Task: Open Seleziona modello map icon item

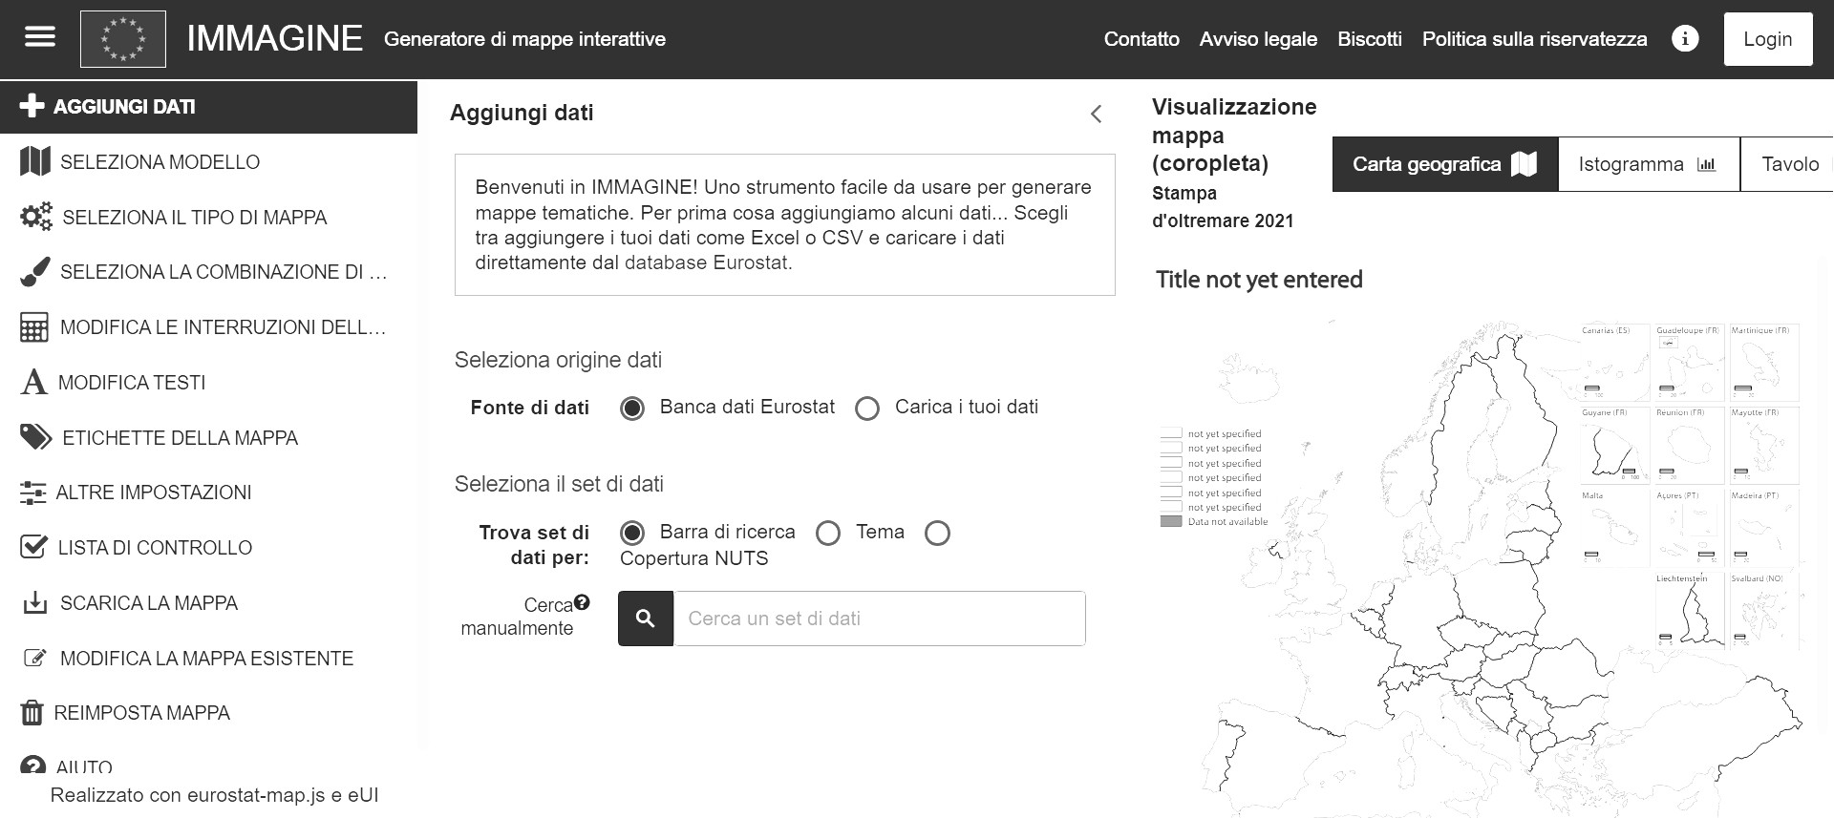Action: (x=35, y=162)
